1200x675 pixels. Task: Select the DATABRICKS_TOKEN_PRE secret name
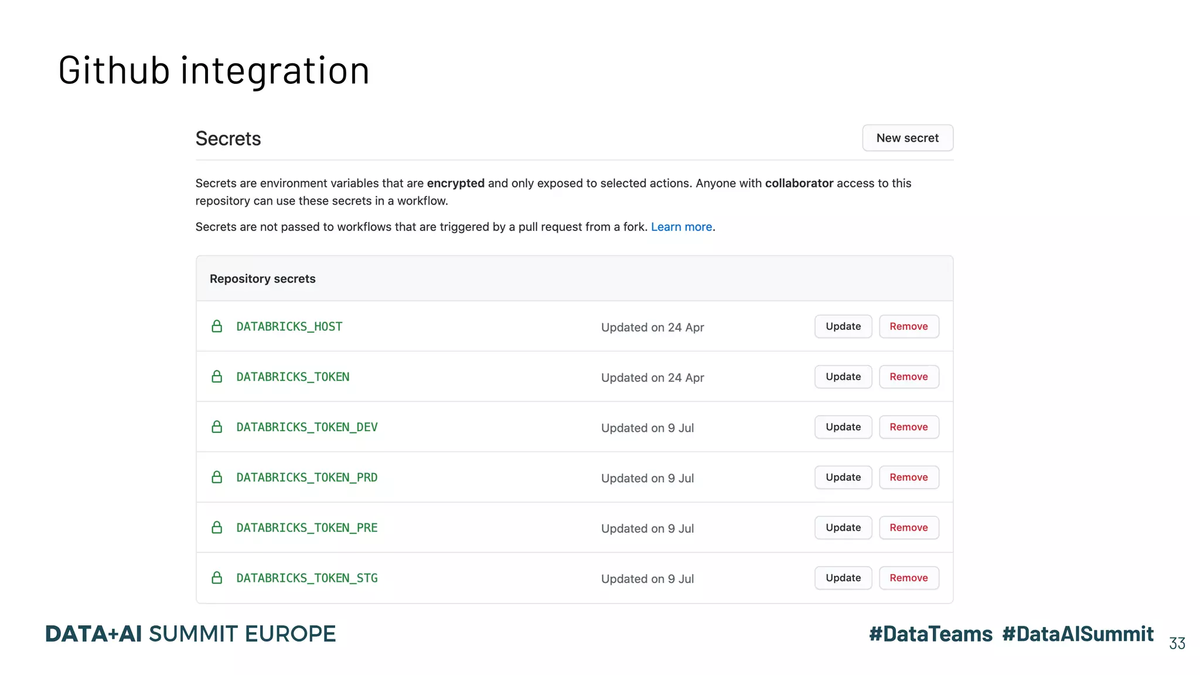coord(307,528)
